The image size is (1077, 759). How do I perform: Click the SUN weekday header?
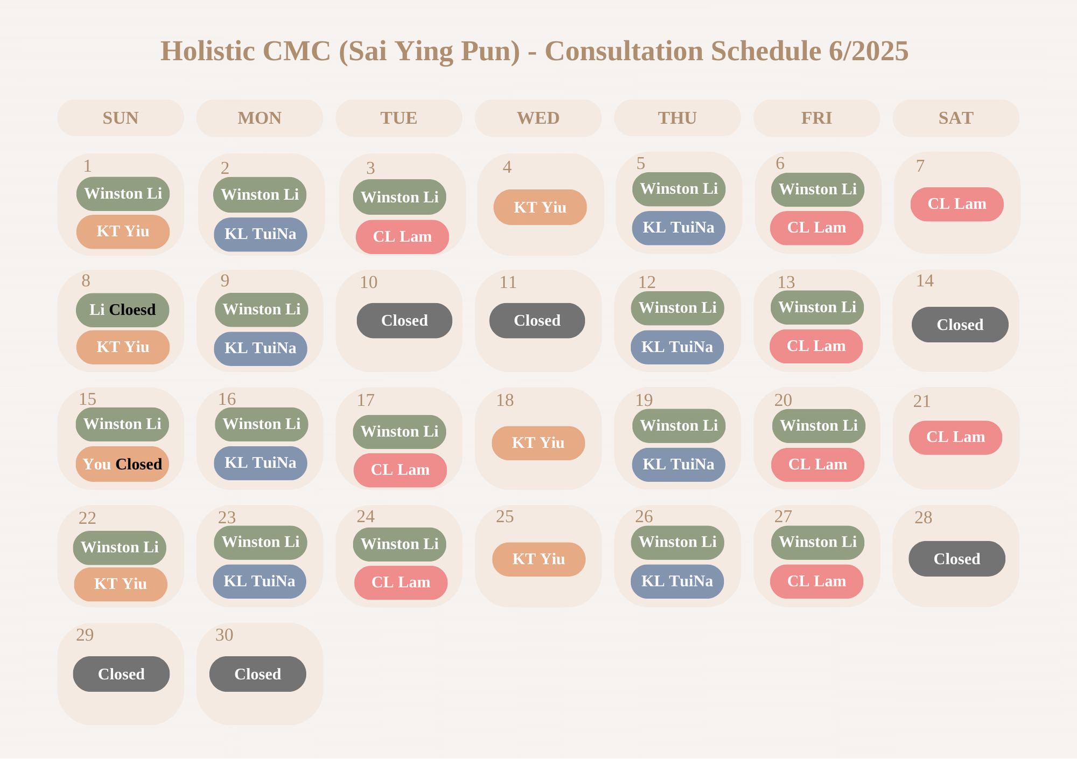point(121,118)
